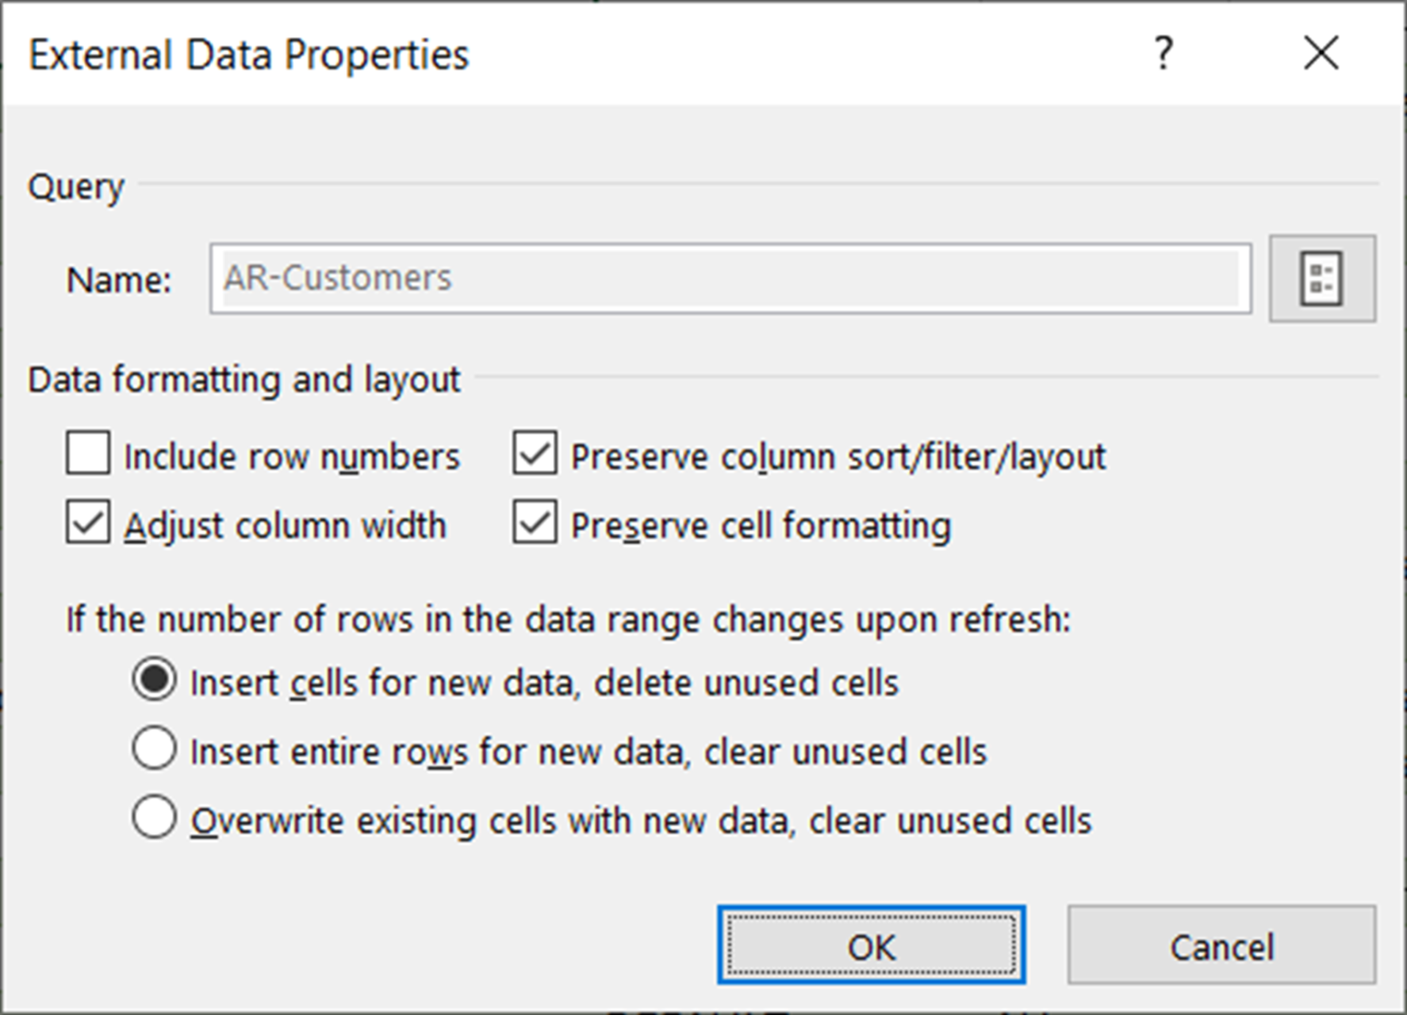Click the Help question mark icon

(x=1163, y=54)
